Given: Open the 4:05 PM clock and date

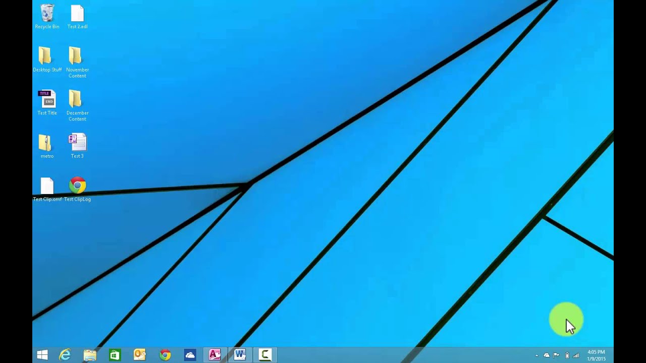Looking at the screenshot, I should (x=596, y=355).
